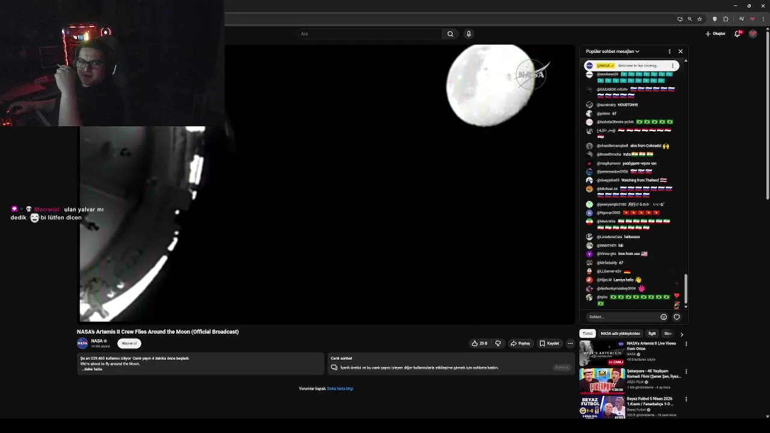Image resolution: width=770 pixels, height=433 pixels.
Task: Click chat message 'Watching from Thailand'
Action: [x=632, y=180]
